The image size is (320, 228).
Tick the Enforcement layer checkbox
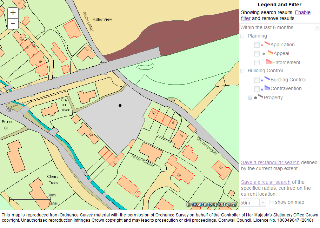(x=257, y=62)
